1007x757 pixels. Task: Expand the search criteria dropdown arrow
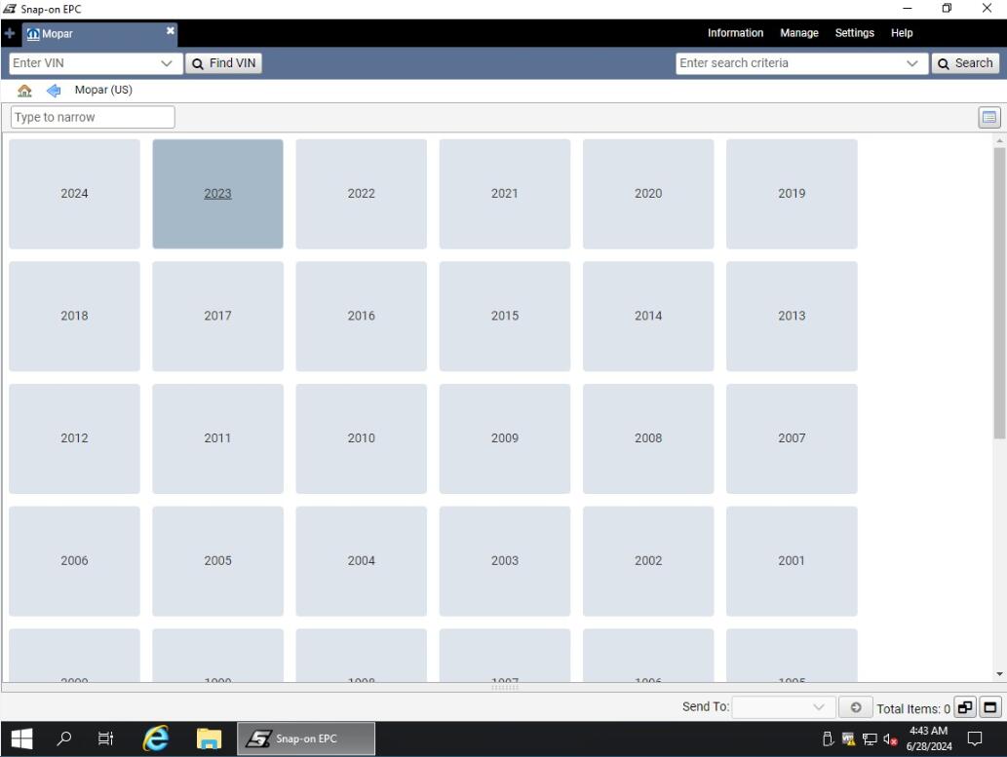pos(911,63)
